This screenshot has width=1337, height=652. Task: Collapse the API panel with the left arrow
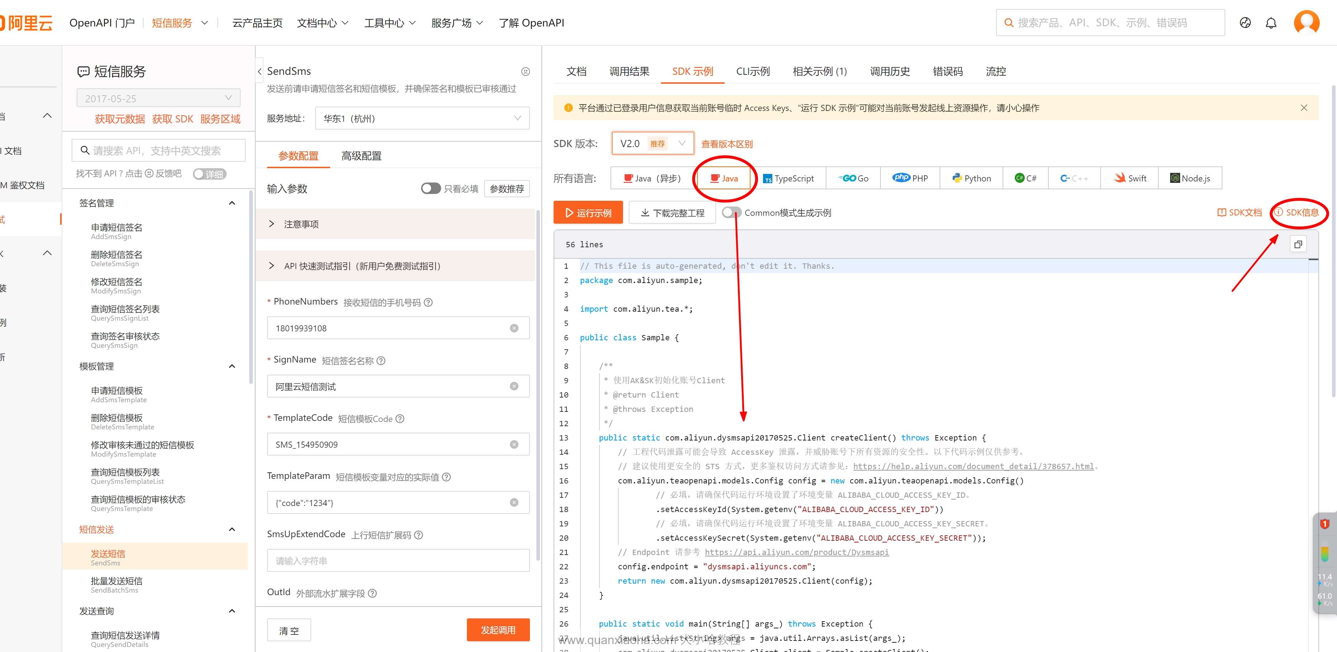pyautogui.click(x=260, y=72)
